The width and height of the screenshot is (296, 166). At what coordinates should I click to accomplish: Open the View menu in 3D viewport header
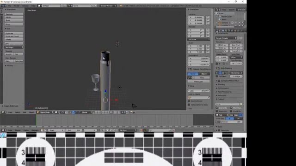pos(10,113)
